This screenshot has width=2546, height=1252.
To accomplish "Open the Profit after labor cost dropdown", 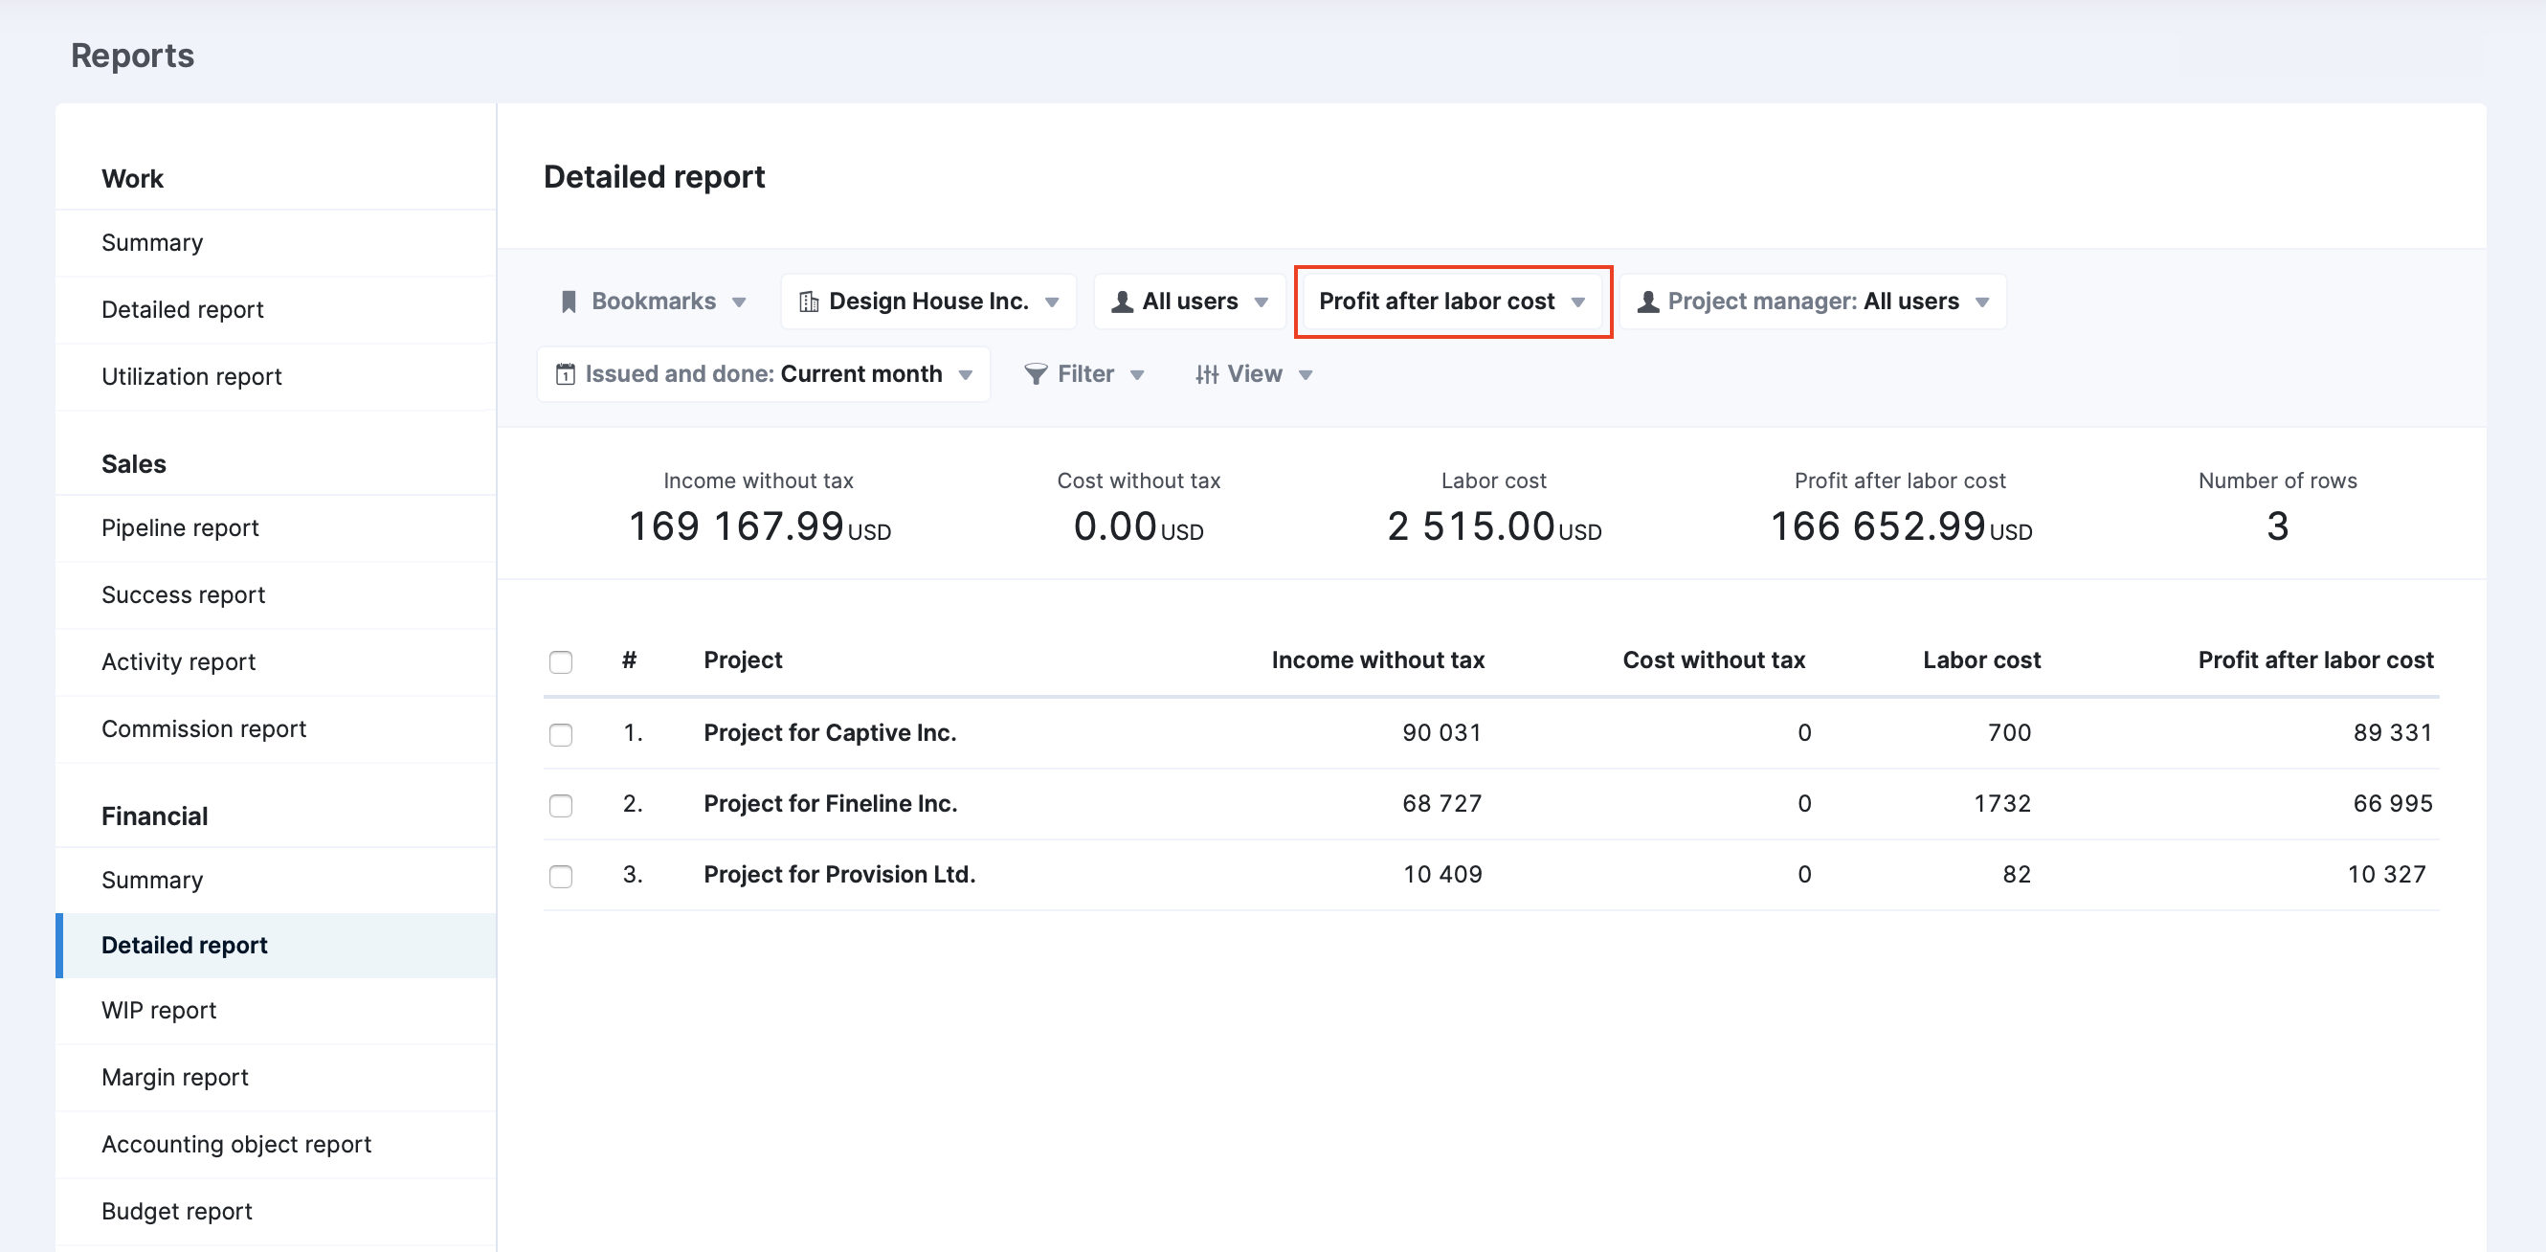I will [1452, 302].
